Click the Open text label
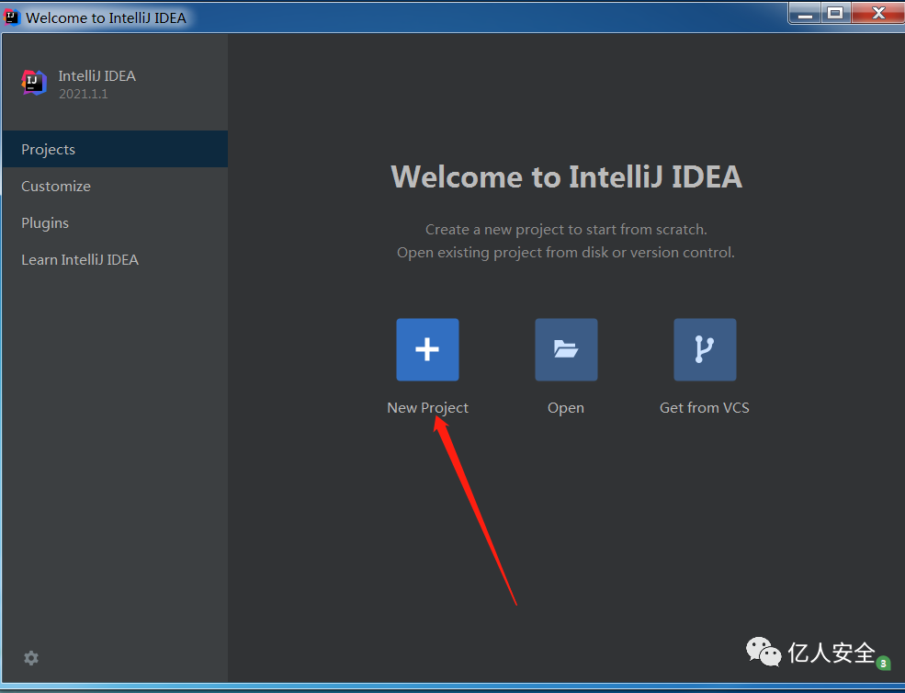This screenshot has width=905, height=693. coord(566,408)
